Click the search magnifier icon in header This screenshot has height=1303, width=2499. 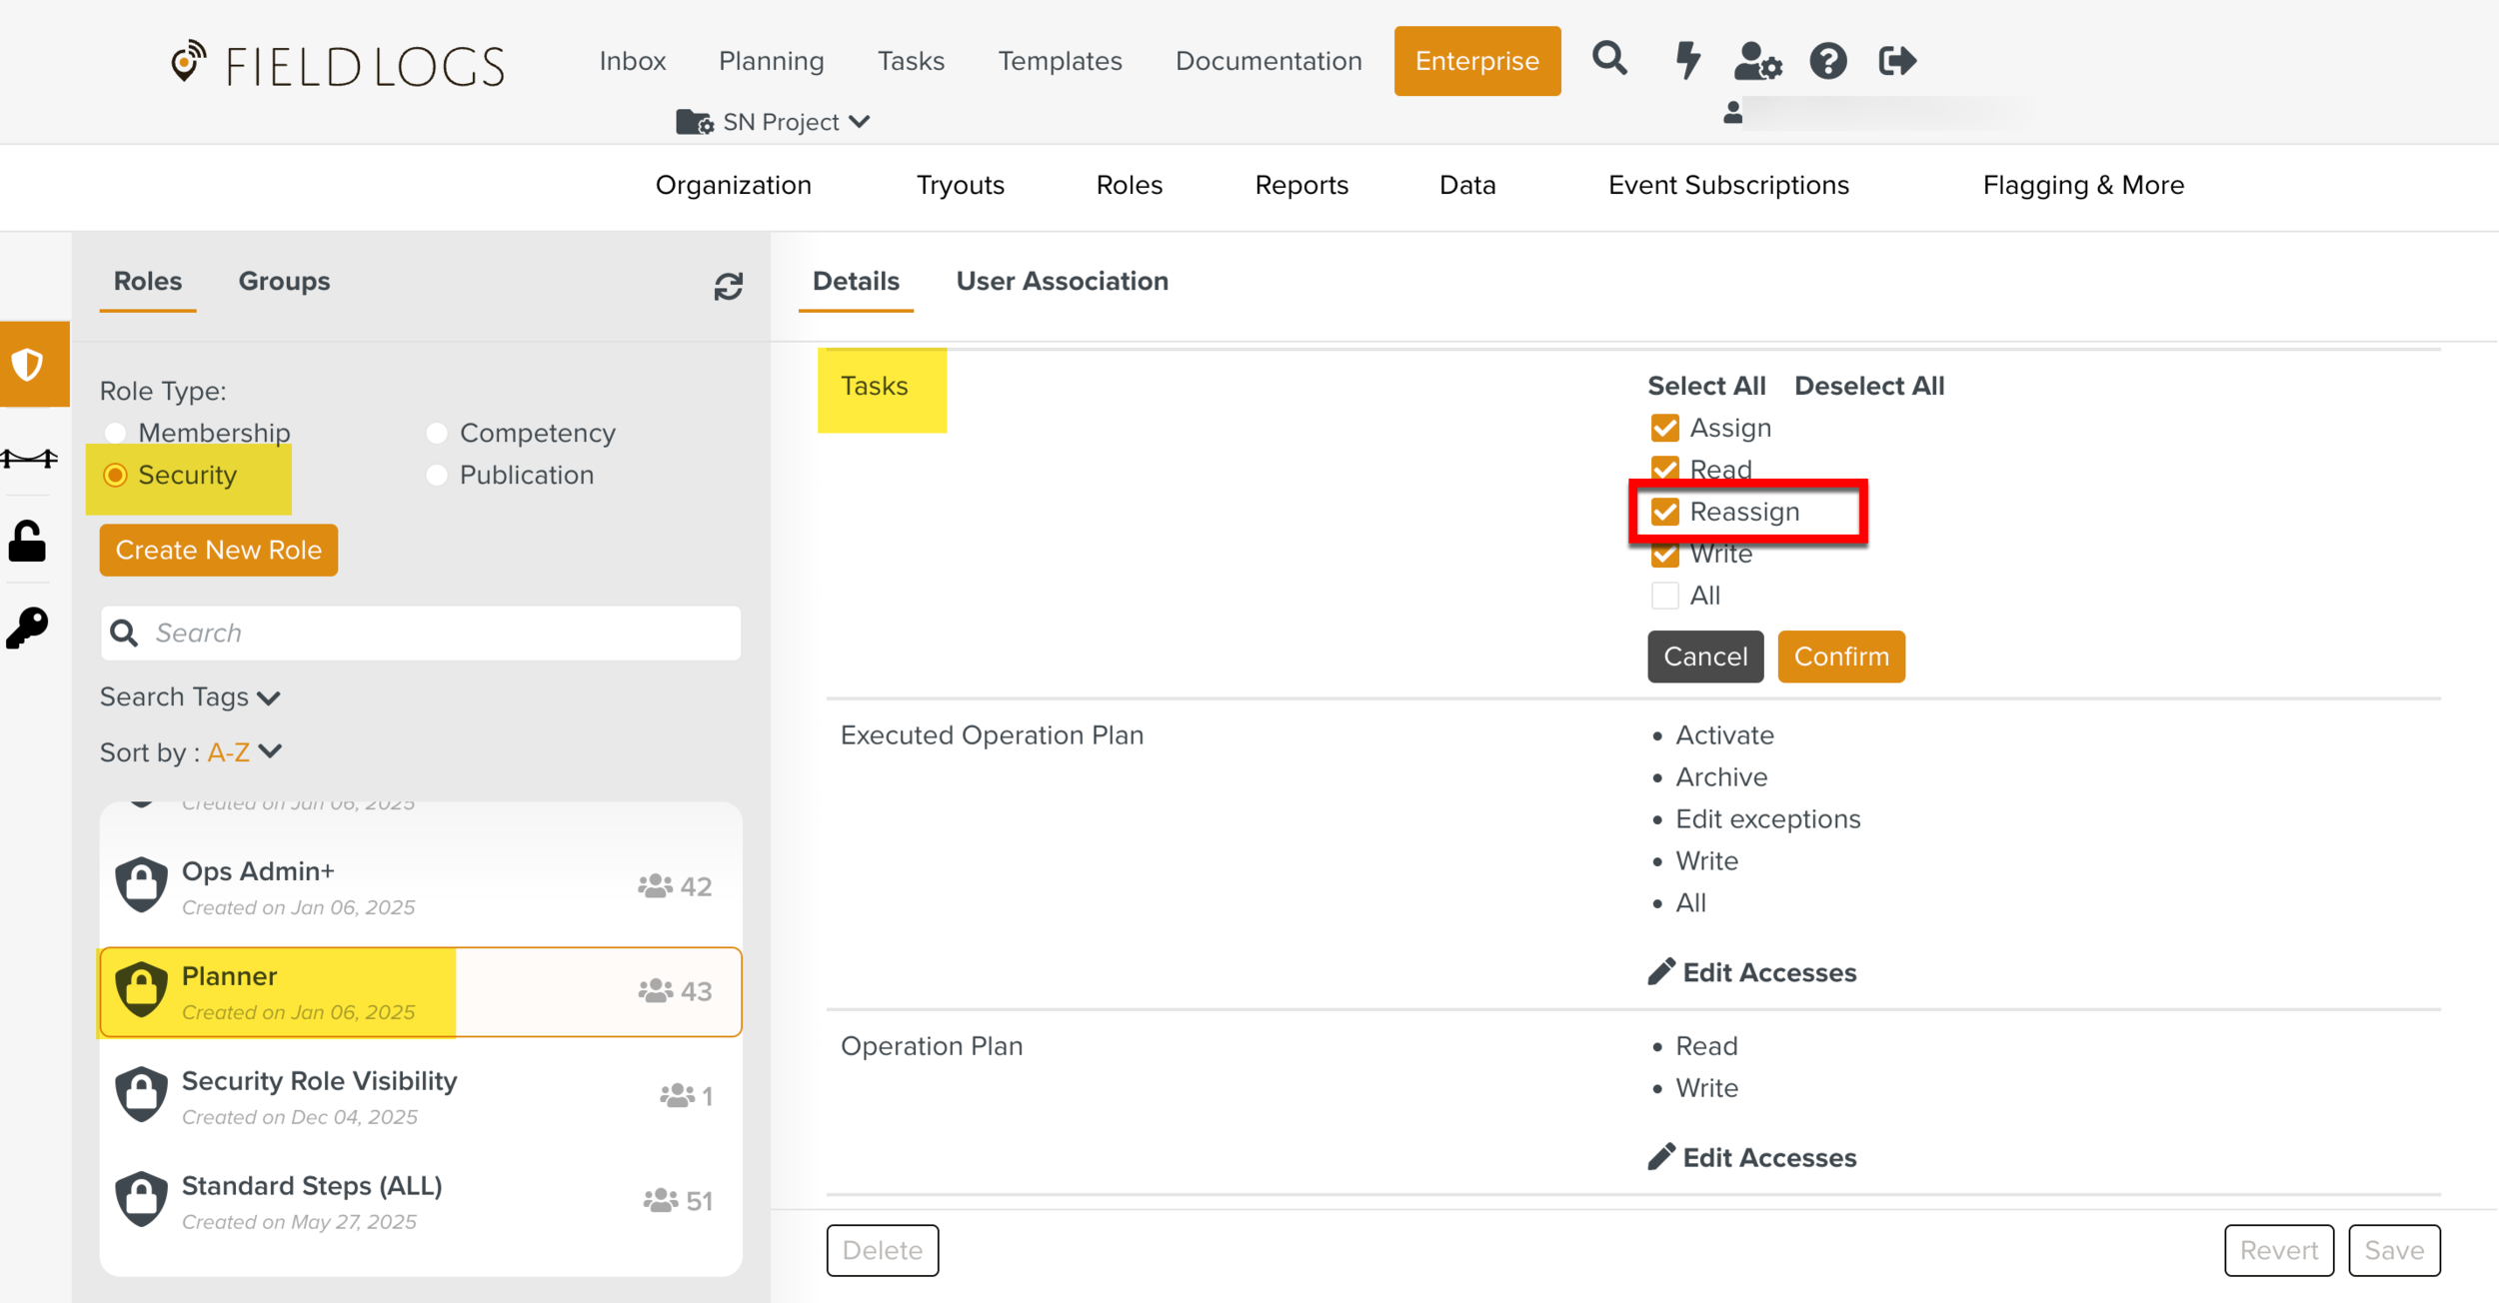tap(1609, 60)
